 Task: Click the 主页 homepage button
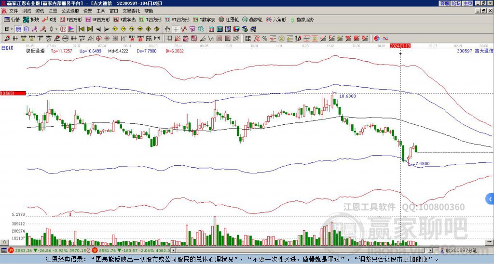pyautogui.click(x=468, y=3)
